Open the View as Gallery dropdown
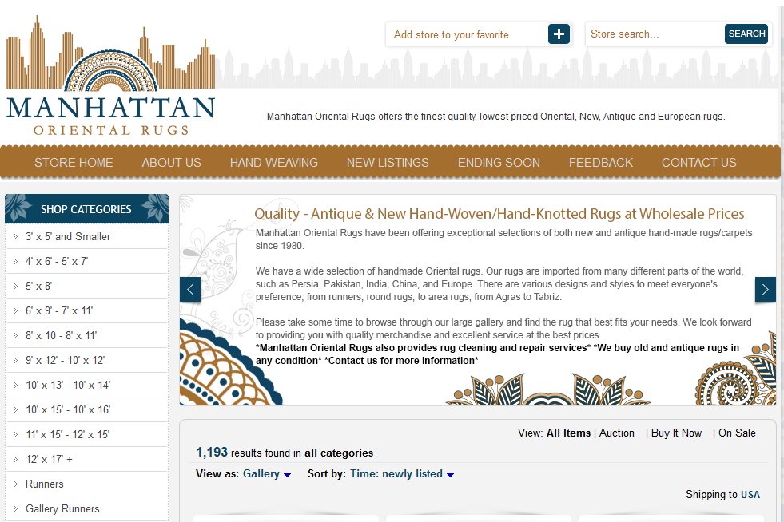The image size is (784, 522). [266, 474]
